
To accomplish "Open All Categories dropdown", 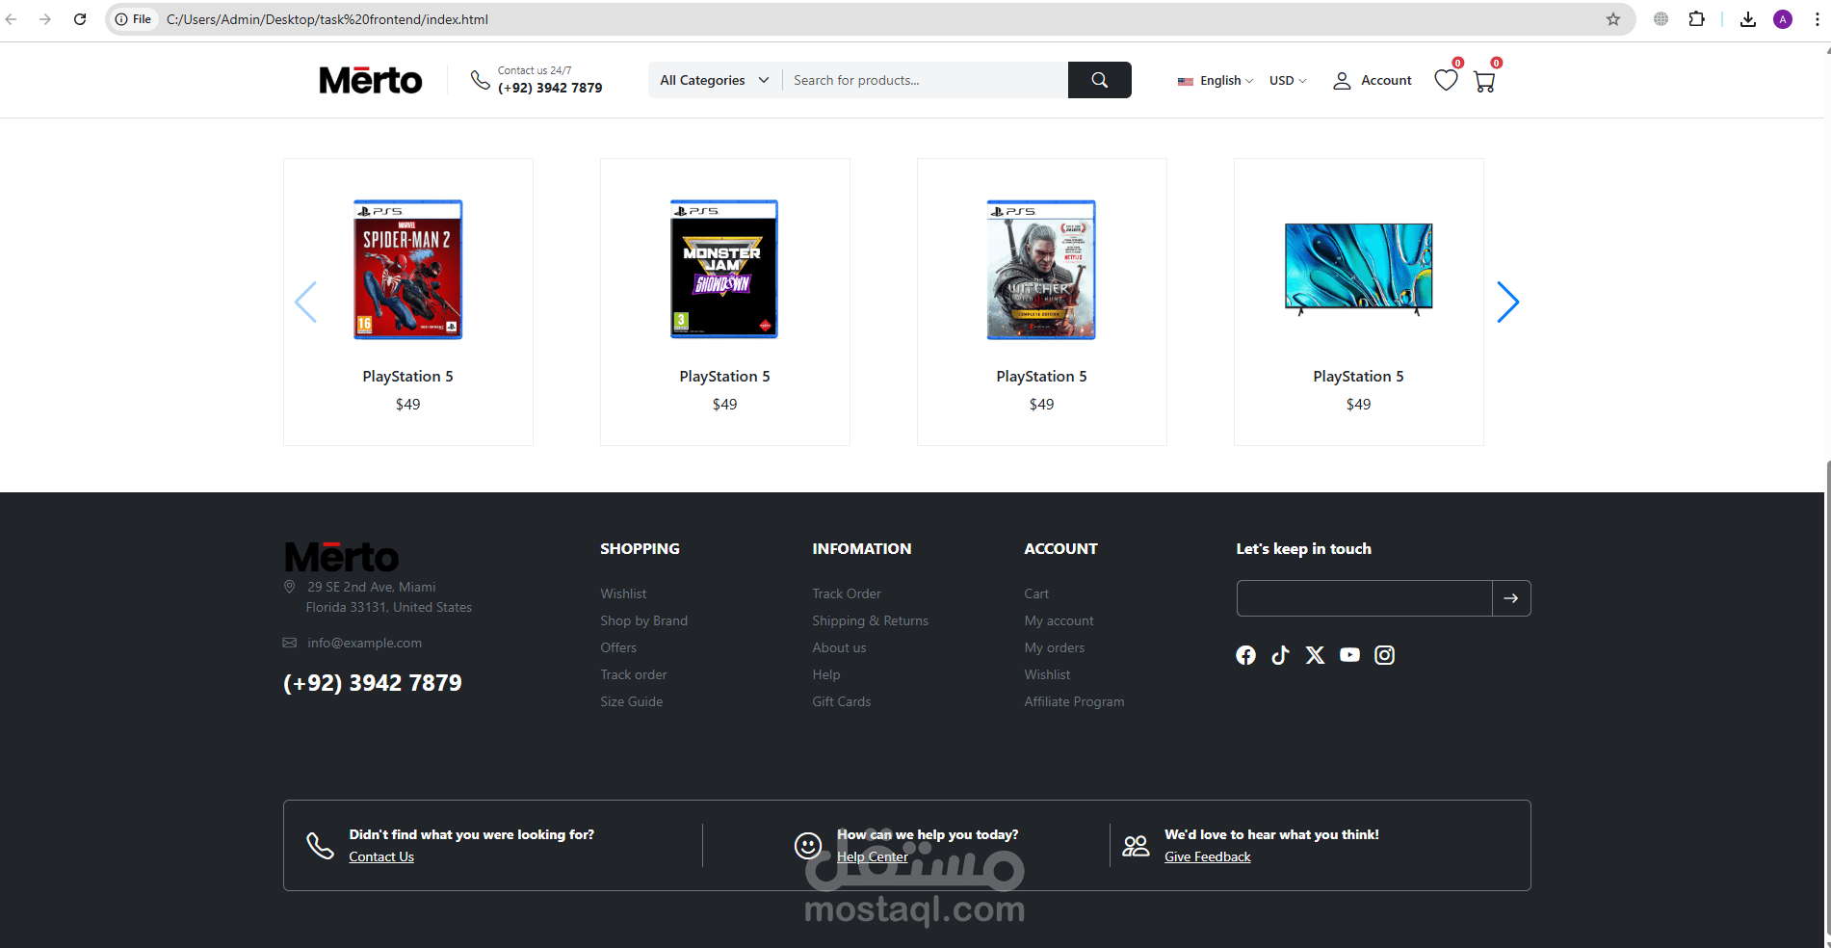I will 715,80.
